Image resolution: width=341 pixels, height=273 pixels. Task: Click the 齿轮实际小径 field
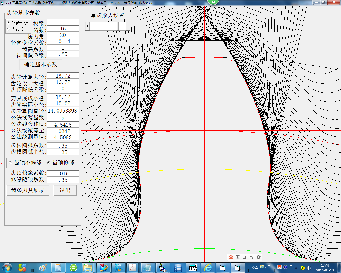coord(63,103)
